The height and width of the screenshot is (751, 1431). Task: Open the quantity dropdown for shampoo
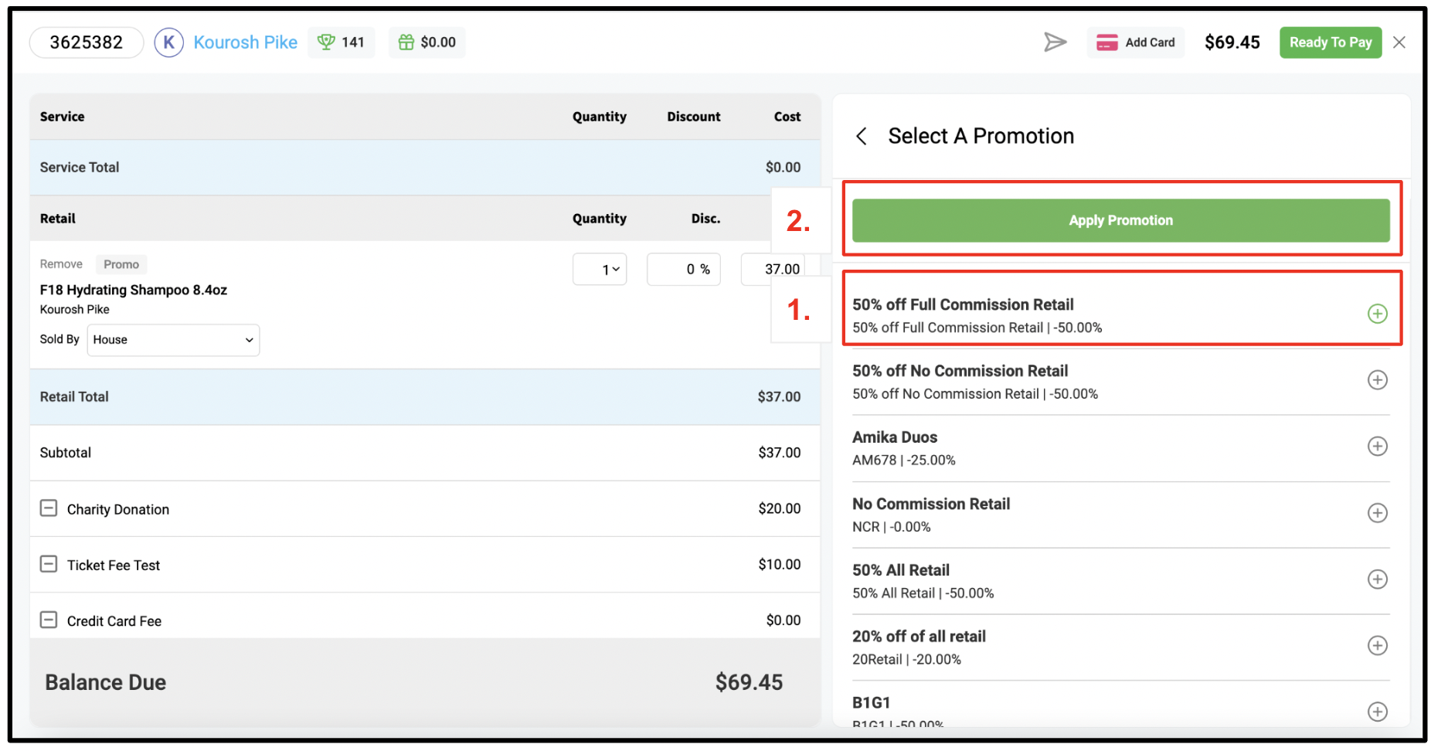pos(600,269)
